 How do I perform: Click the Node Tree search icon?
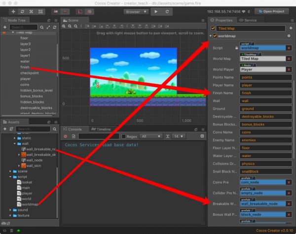pos(42,27)
